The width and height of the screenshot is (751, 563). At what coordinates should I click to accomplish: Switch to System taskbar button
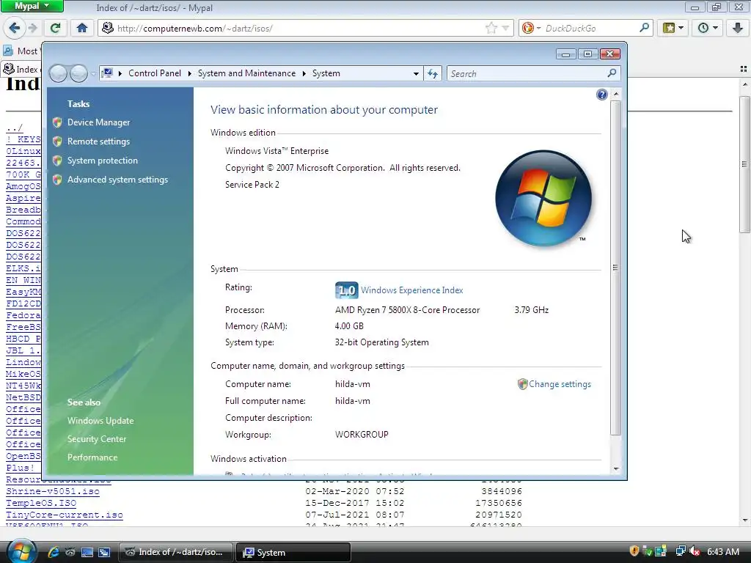point(293,552)
